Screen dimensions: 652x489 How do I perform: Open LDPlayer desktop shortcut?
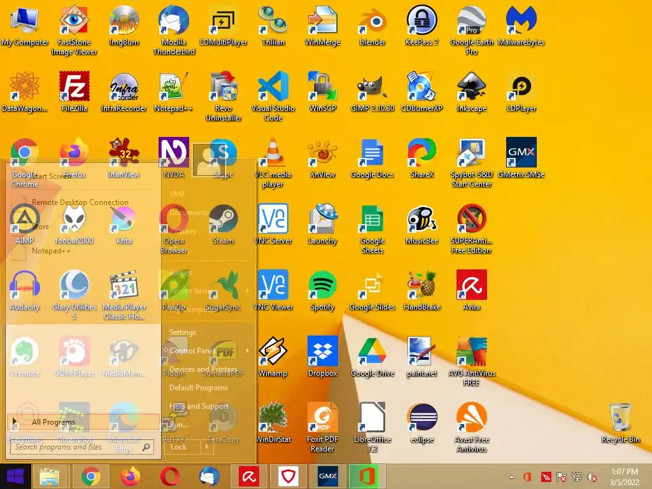pyautogui.click(x=521, y=92)
